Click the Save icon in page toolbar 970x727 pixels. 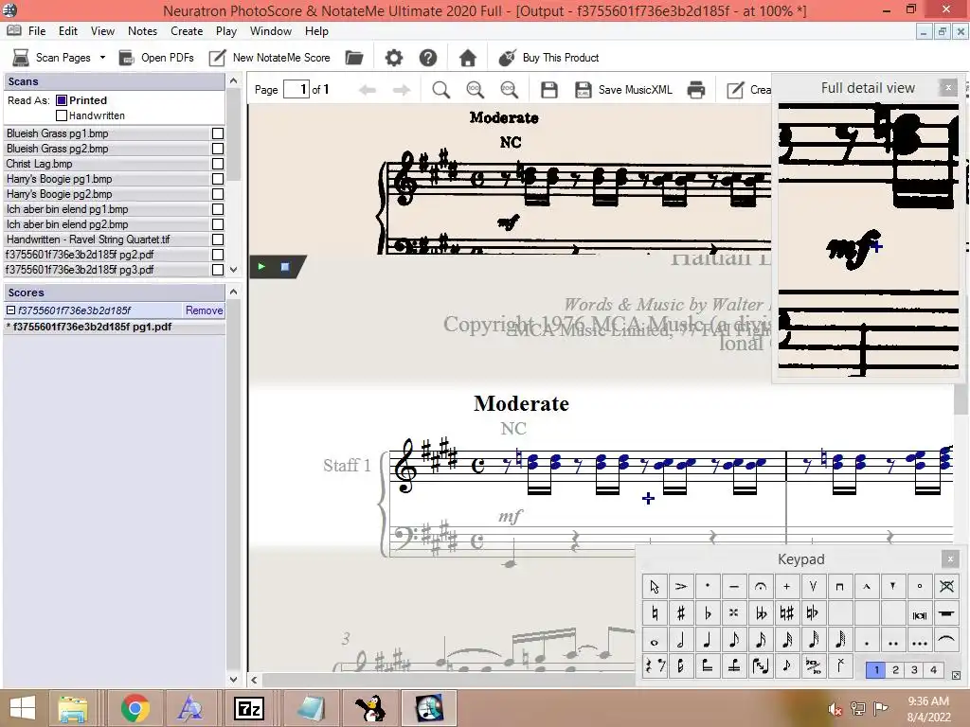pos(548,90)
